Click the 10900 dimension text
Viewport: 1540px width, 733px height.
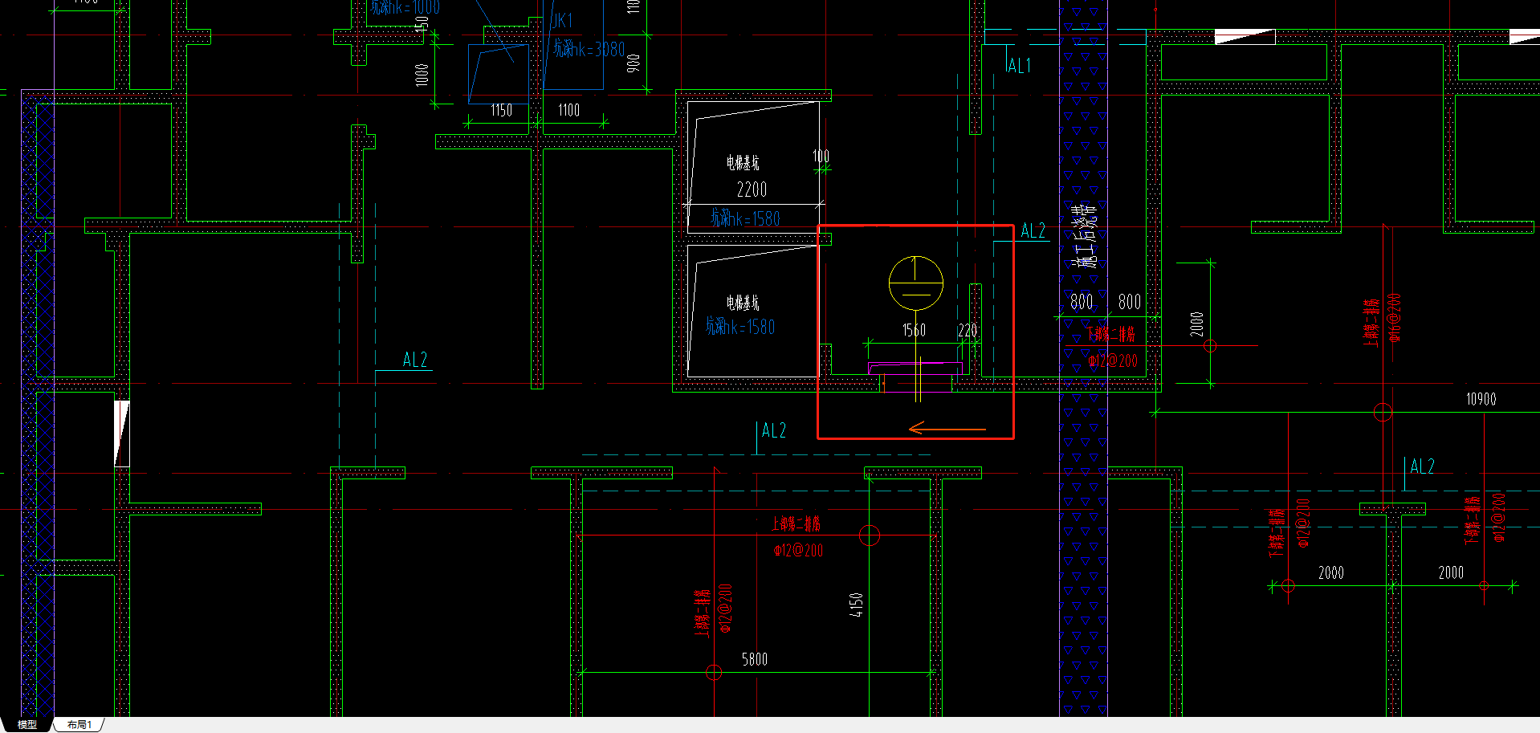click(x=1481, y=399)
